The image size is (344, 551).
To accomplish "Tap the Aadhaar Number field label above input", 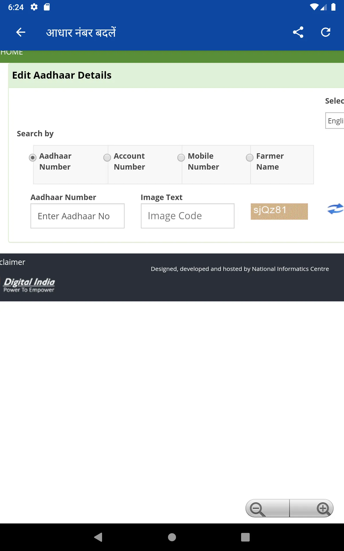I will (63, 197).
